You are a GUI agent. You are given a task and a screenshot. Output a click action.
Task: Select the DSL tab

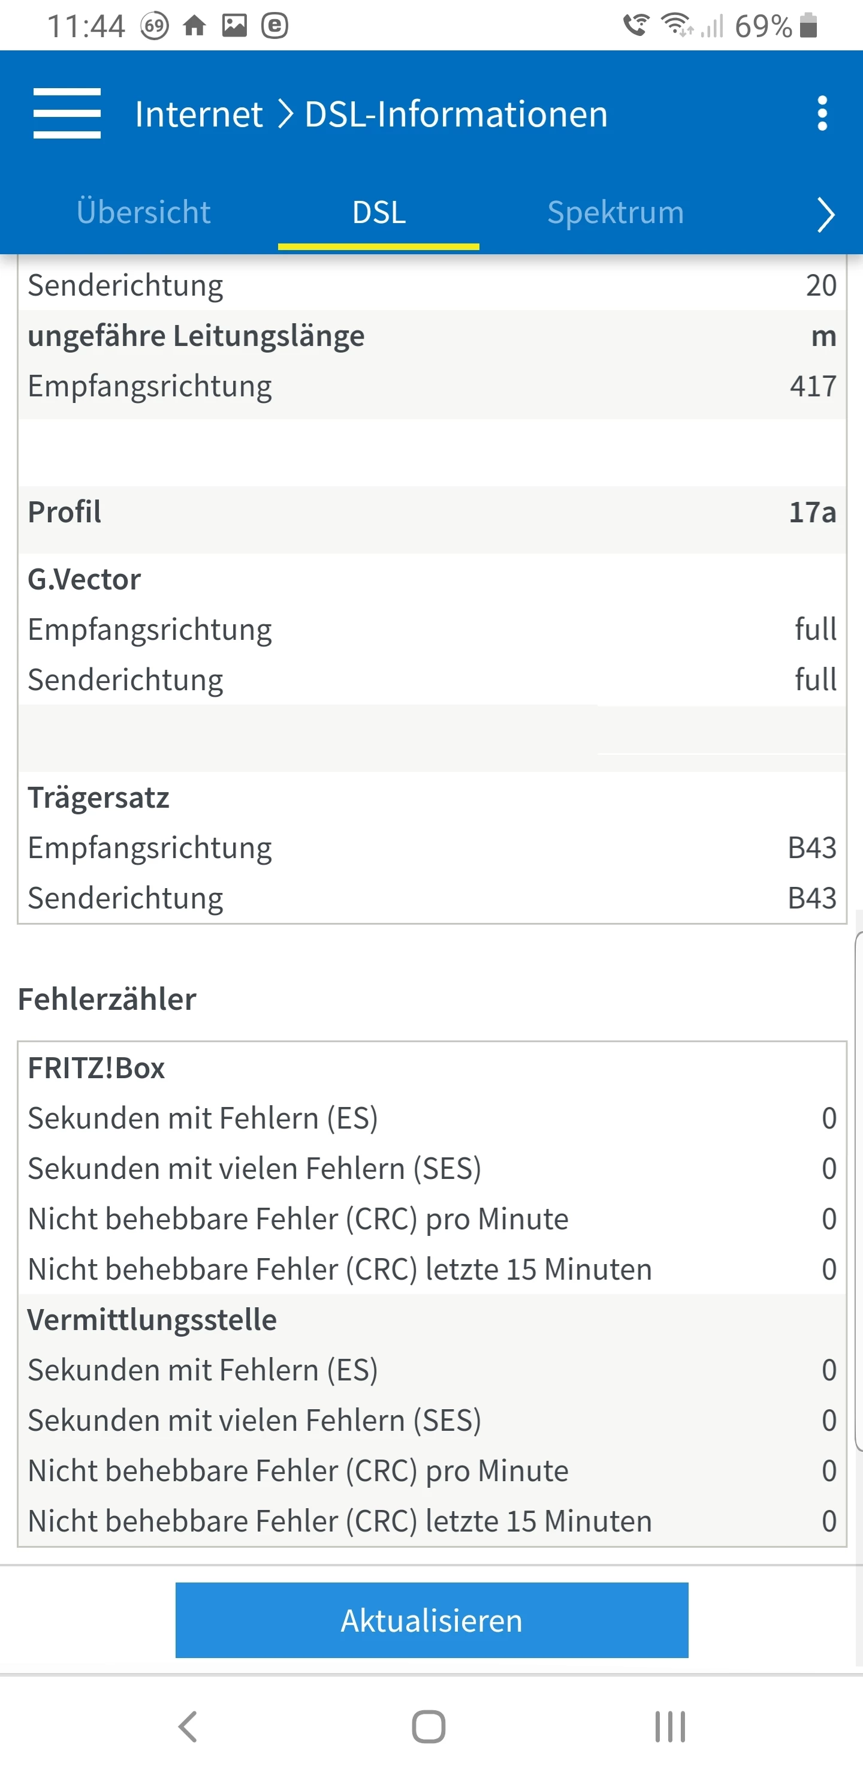(379, 212)
